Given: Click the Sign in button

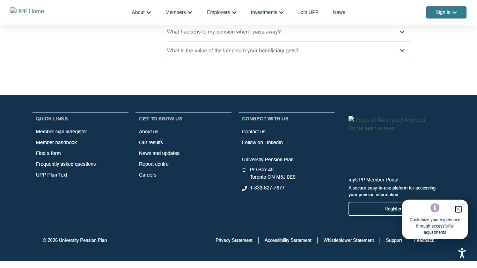Looking at the screenshot, I should (446, 12).
